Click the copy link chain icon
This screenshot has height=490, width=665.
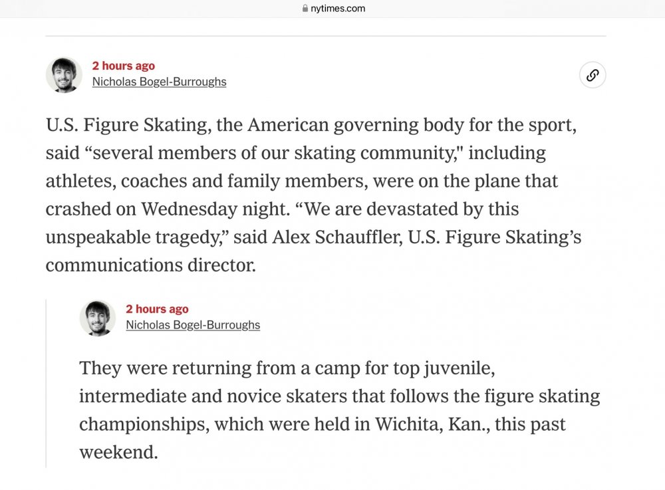click(592, 75)
